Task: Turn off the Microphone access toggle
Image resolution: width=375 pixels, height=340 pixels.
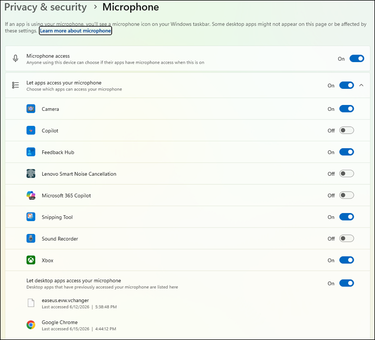Action: coord(357,58)
